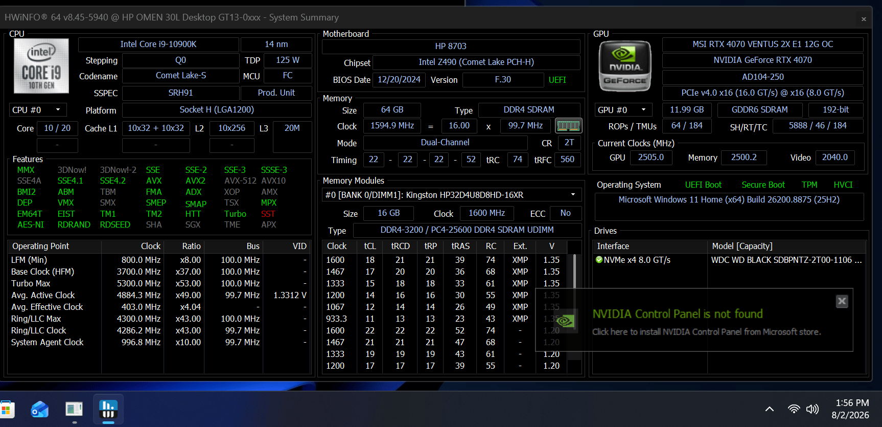Click the Intel Z490 chipset value

[x=476, y=62]
